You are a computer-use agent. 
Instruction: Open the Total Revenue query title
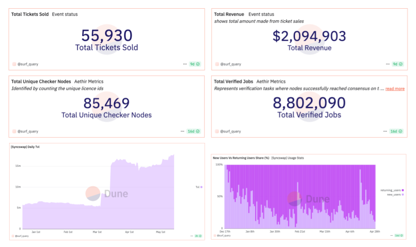pos(229,14)
